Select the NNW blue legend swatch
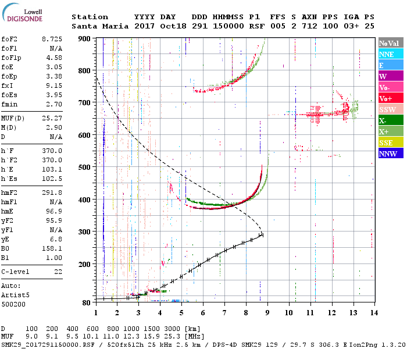This screenshot has height=349, width=407. (x=391, y=153)
